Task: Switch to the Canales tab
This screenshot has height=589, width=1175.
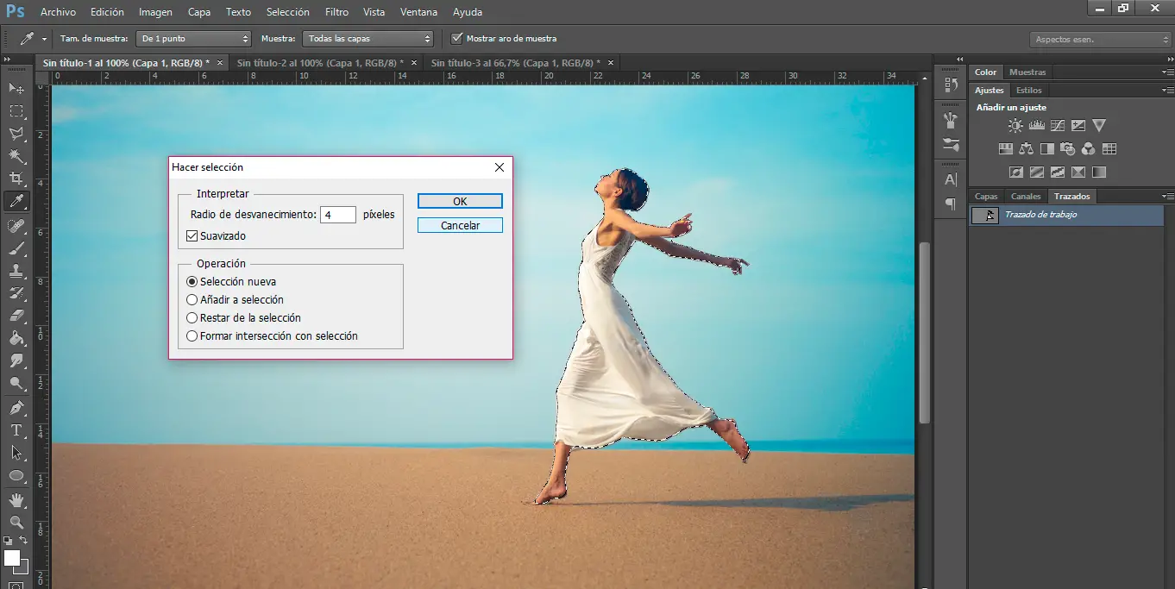Action: [x=1026, y=197]
